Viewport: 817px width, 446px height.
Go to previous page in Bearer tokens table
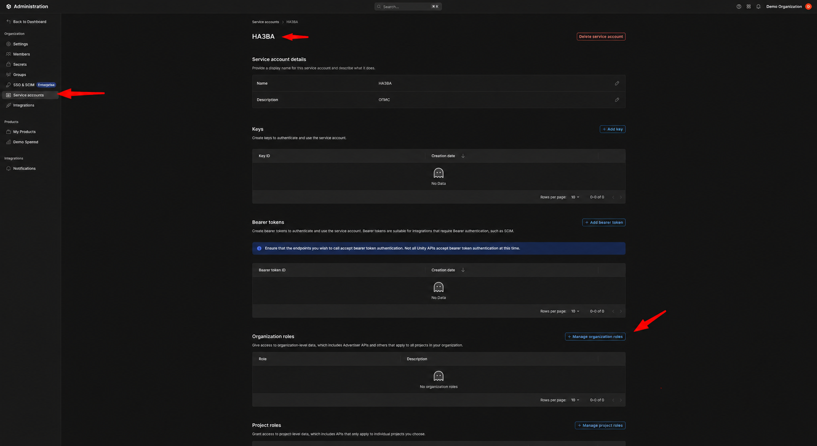[613, 311]
